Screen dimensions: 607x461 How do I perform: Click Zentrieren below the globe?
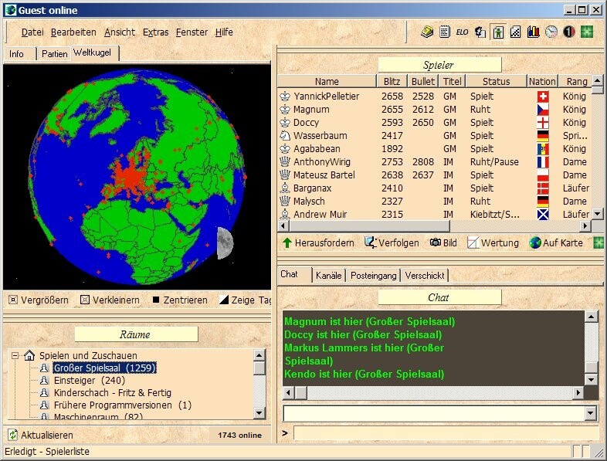point(179,300)
